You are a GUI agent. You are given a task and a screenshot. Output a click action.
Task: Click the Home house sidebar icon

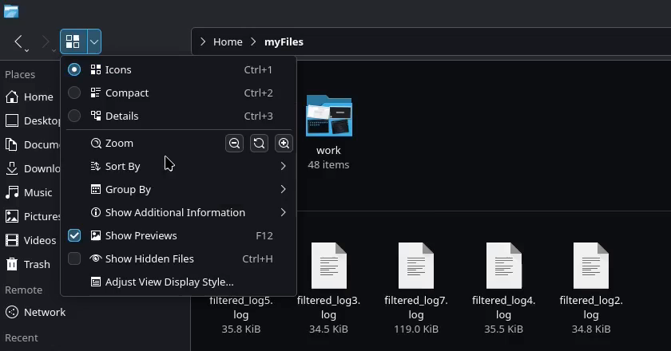[12, 97]
